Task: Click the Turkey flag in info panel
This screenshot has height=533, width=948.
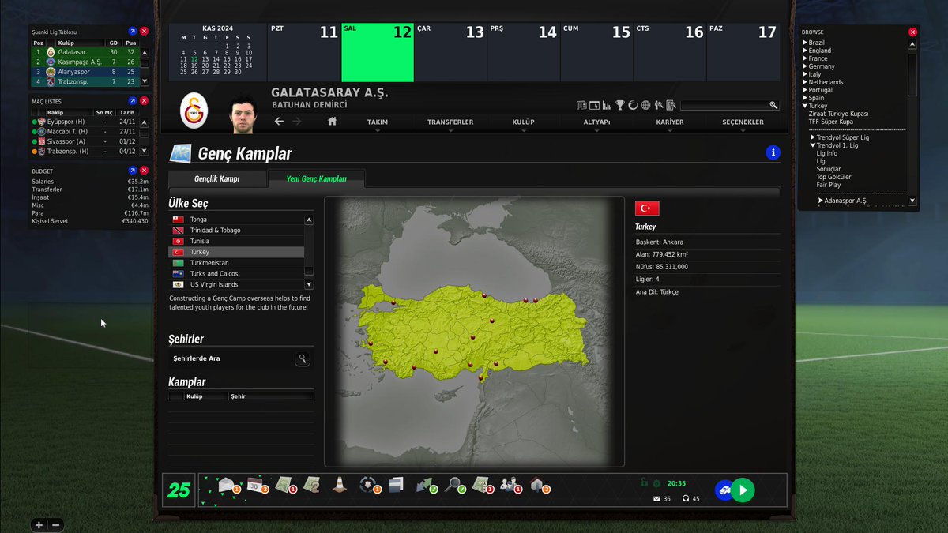Action: pos(647,208)
